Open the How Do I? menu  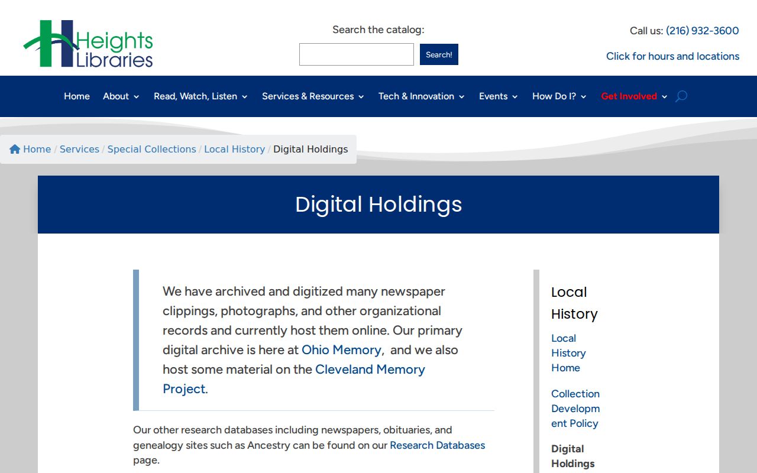[554, 96]
